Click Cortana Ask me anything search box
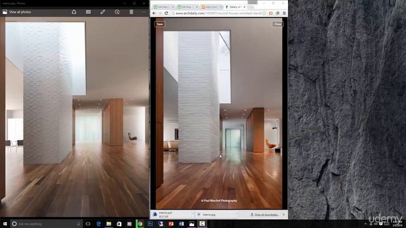 coord(46,224)
